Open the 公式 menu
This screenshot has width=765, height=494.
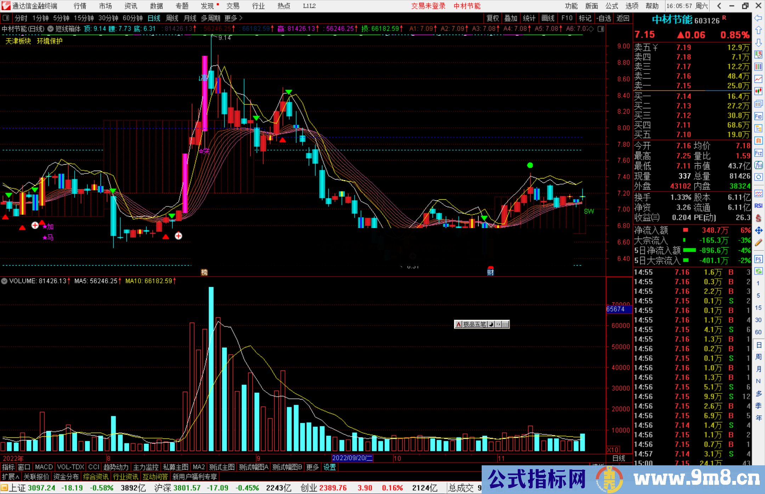[611, 6]
